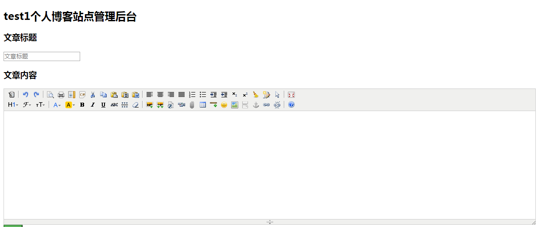Open the font family dropdown
The height and width of the screenshot is (227, 538).
click(x=27, y=105)
